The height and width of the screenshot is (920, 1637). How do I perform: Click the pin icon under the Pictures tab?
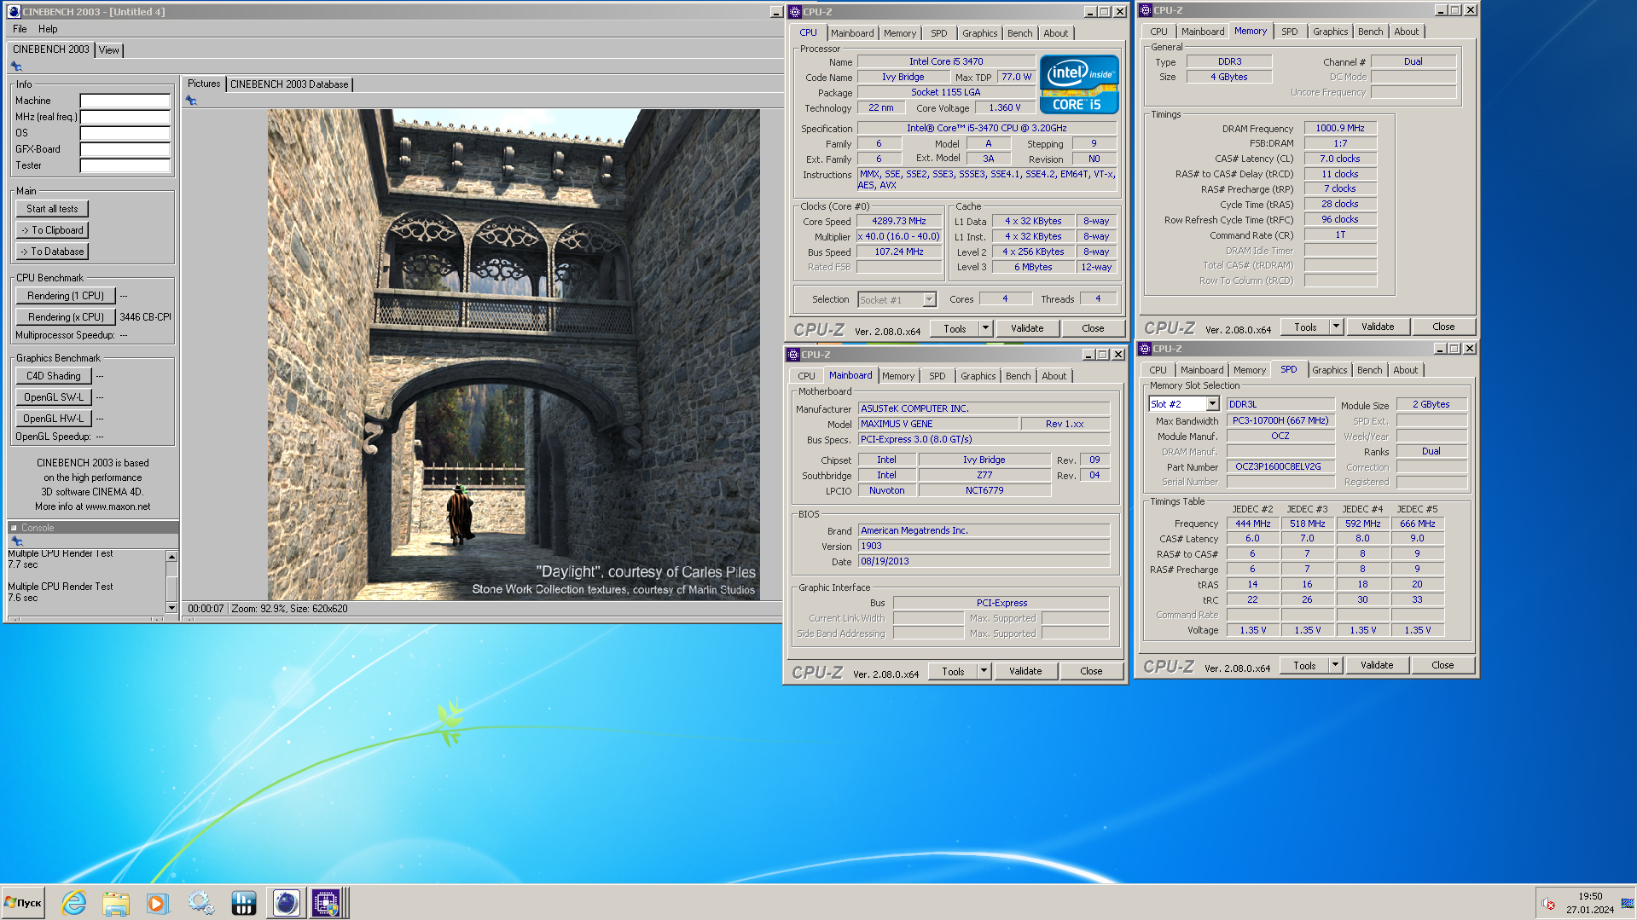tap(191, 101)
